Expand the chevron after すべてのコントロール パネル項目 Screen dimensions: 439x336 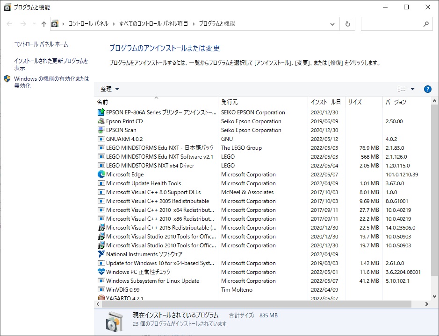[x=194, y=24]
